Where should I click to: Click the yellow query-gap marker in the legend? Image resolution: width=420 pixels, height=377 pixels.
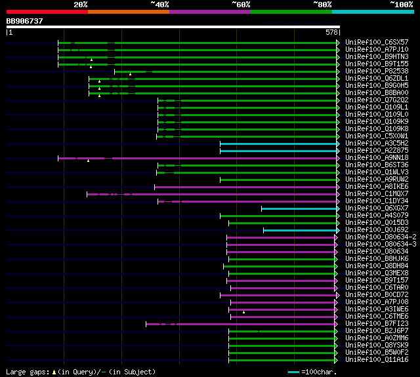click(x=54, y=372)
